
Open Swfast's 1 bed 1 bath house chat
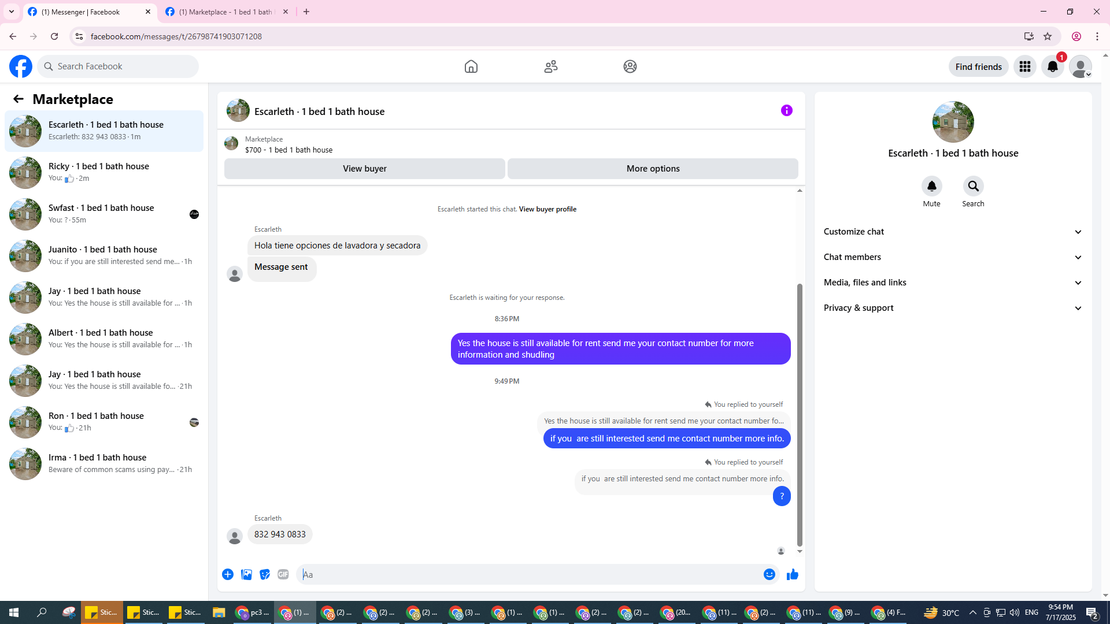coord(104,214)
